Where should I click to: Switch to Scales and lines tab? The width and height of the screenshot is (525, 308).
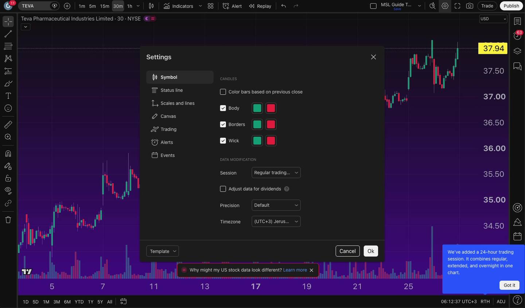click(x=180, y=103)
